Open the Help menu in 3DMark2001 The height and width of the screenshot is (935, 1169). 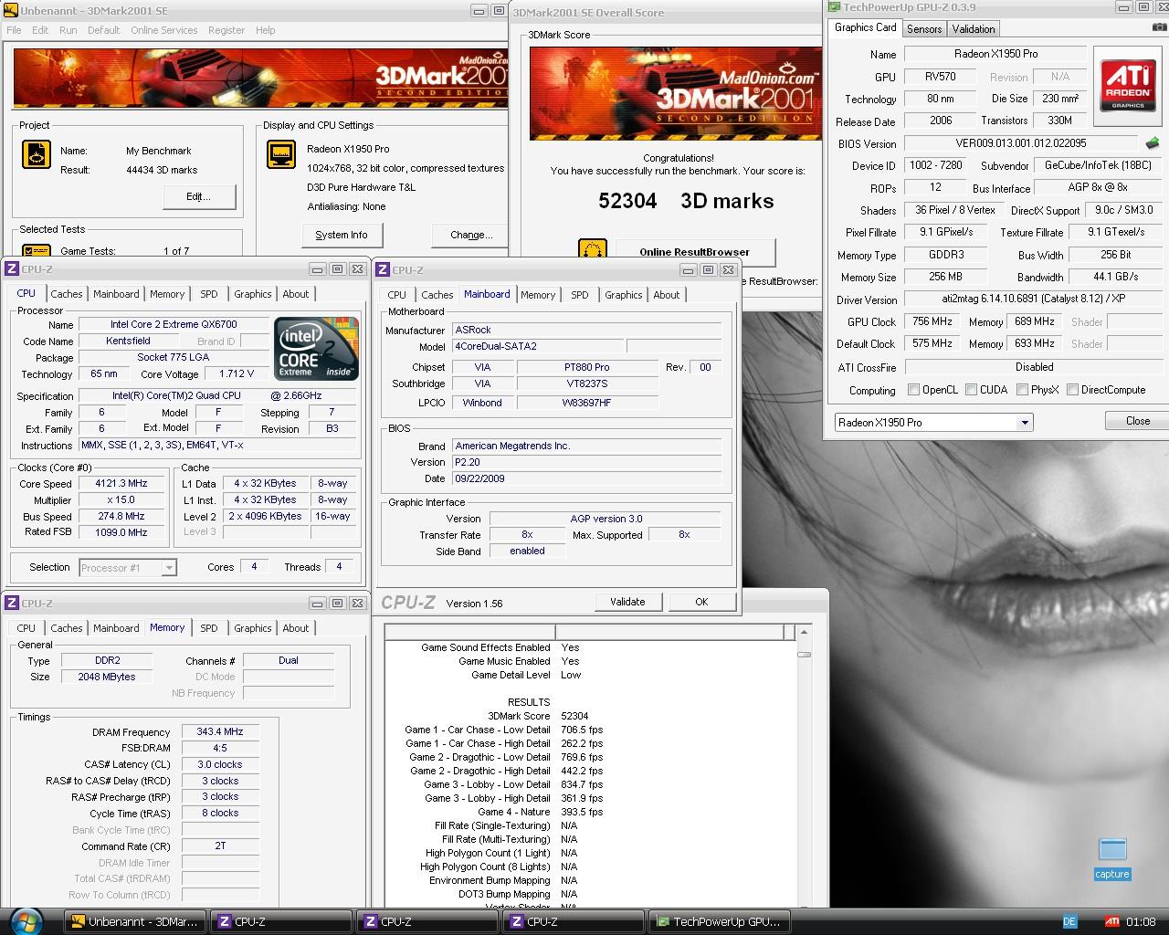point(266,30)
